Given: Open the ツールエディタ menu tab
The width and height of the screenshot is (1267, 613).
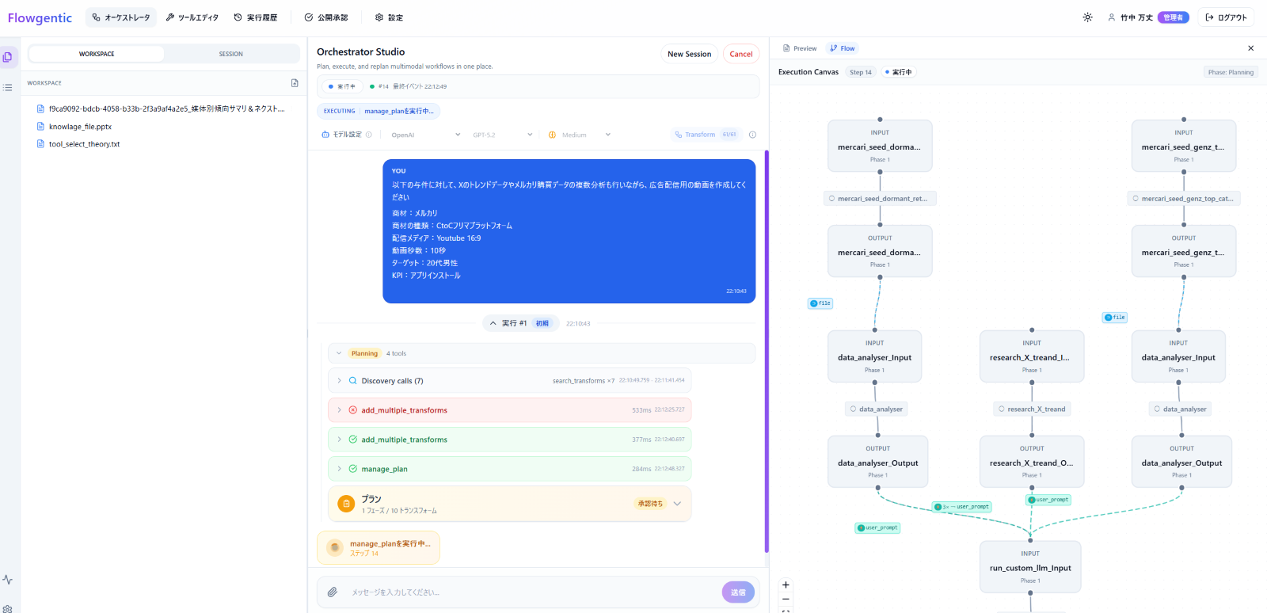Looking at the screenshot, I should point(192,17).
